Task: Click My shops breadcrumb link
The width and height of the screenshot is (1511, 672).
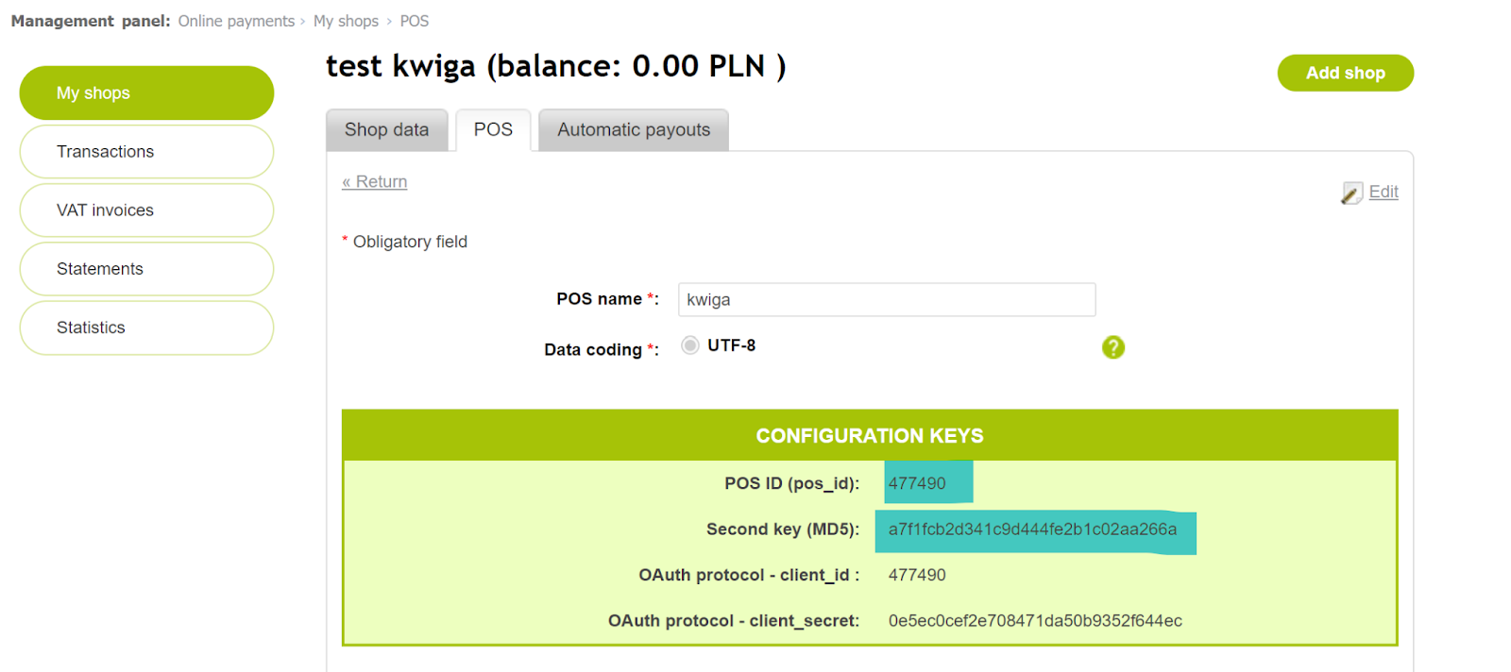Action: pyautogui.click(x=346, y=21)
